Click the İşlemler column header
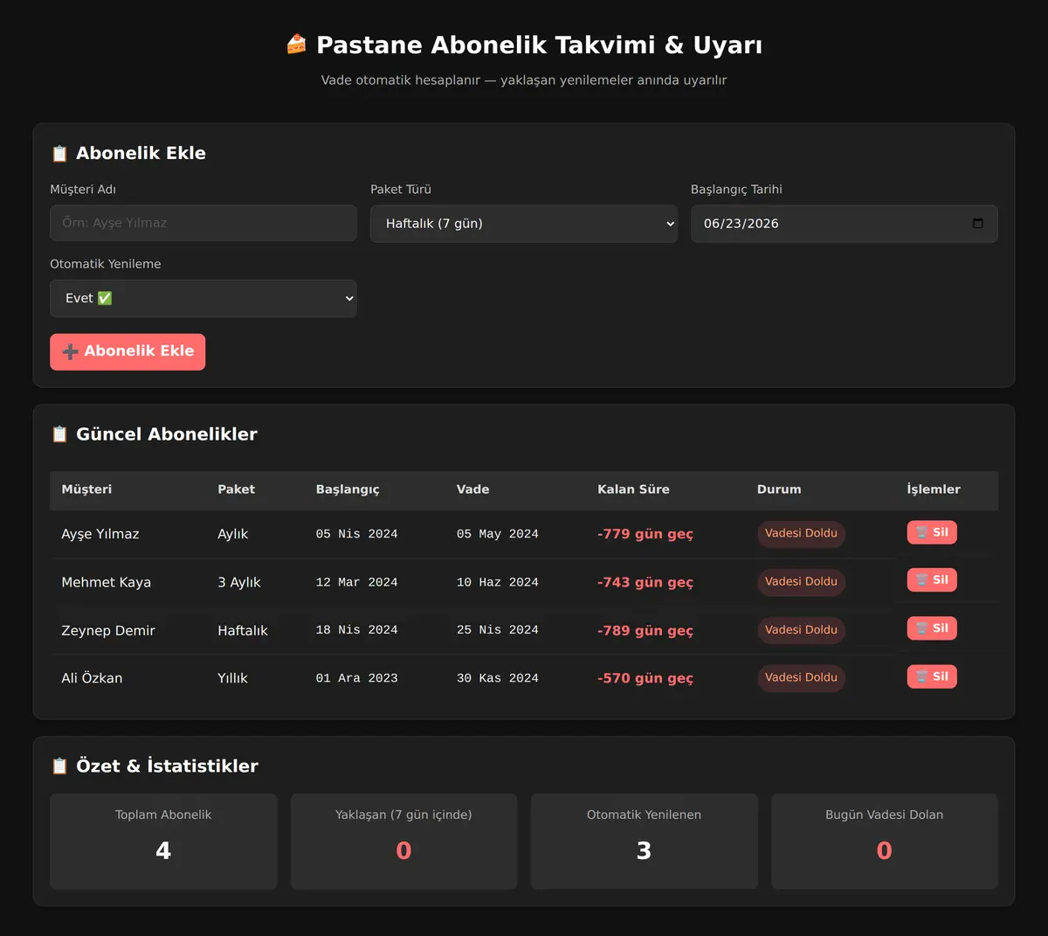This screenshot has width=1048, height=936. [x=933, y=489]
